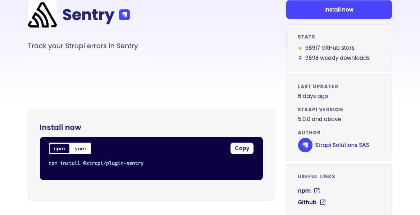Click the weekly downloads arrow icon

pyautogui.click(x=300, y=58)
